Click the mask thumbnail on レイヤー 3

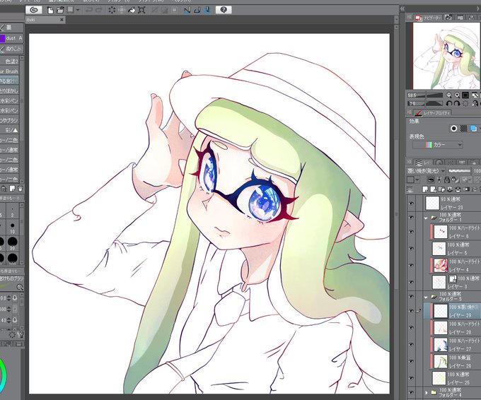coord(453,279)
